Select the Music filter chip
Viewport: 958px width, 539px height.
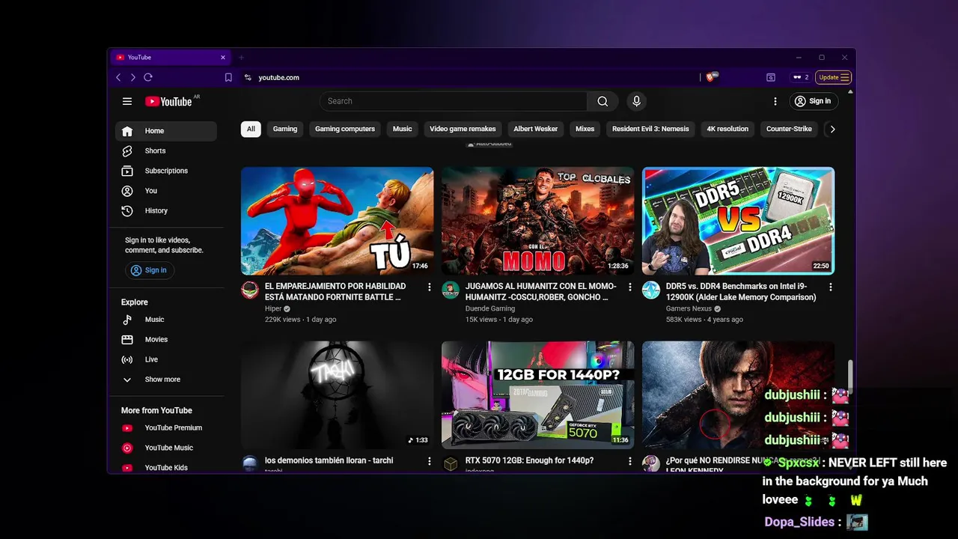point(403,129)
